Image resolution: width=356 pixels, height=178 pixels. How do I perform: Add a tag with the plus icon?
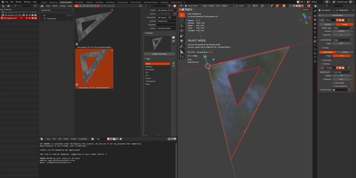click(x=174, y=63)
